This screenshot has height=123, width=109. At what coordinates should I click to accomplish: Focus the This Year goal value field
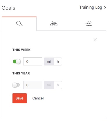(32, 85)
